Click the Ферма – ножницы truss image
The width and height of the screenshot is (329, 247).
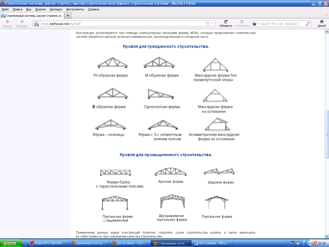point(111,125)
